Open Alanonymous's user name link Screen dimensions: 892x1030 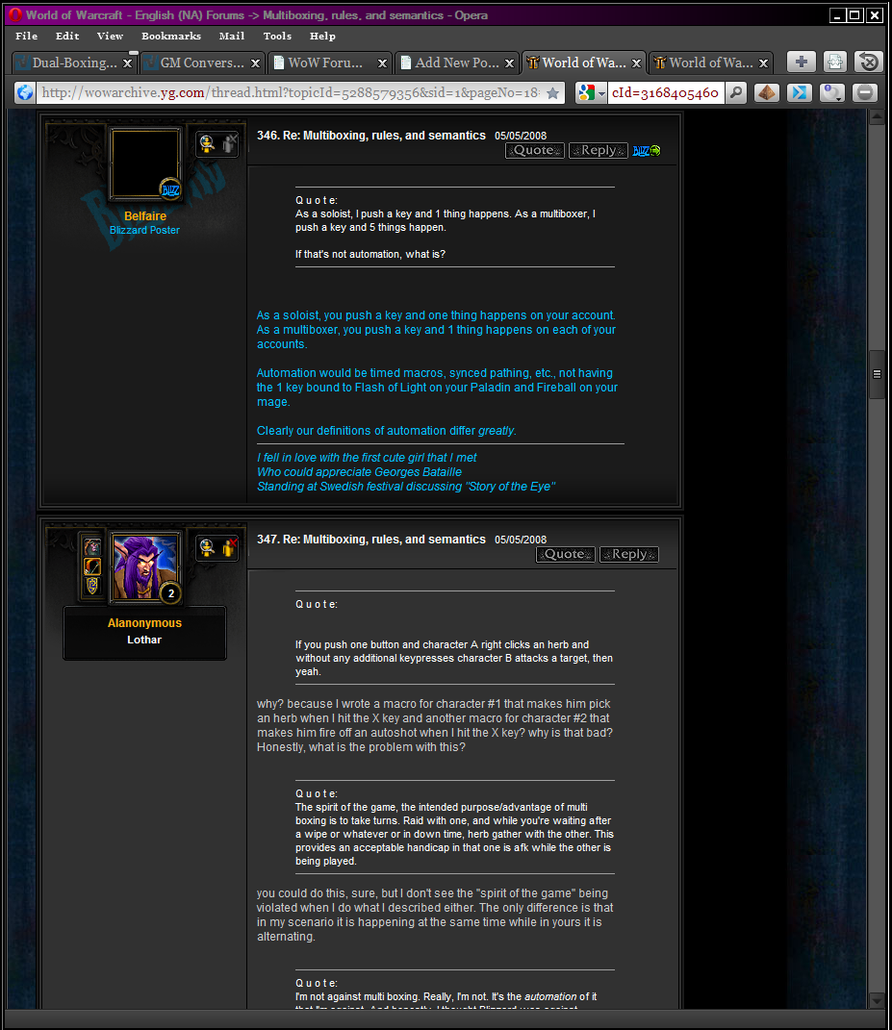click(x=144, y=623)
